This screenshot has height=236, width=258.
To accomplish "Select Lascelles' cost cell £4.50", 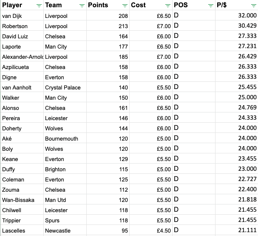I will click(x=151, y=230).
